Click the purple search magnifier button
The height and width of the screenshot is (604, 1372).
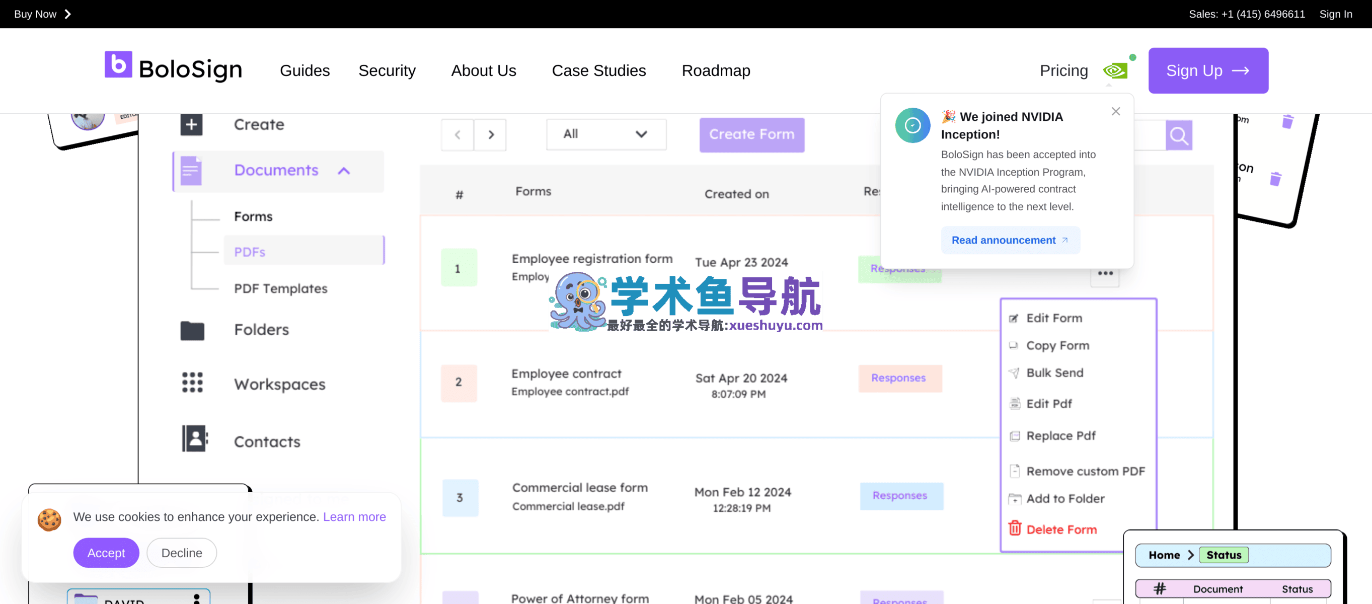(x=1179, y=135)
